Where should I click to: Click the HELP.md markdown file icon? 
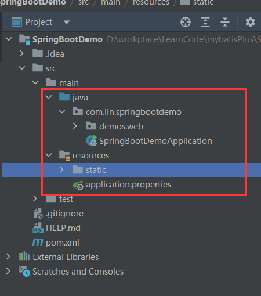38,228
